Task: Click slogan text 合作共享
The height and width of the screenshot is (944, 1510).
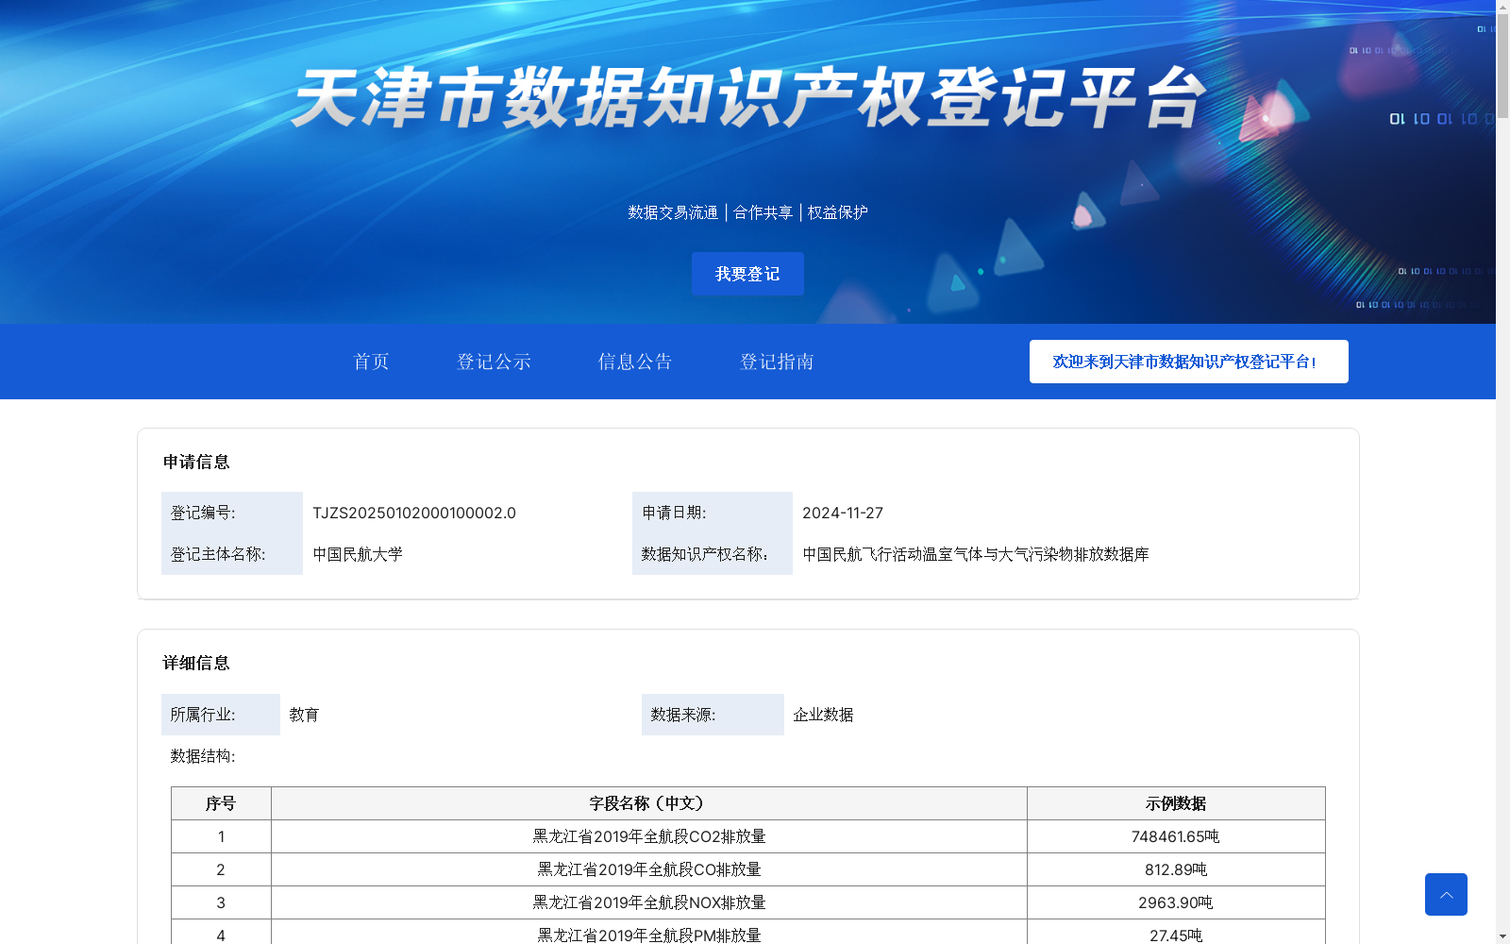Action: click(x=763, y=212)
